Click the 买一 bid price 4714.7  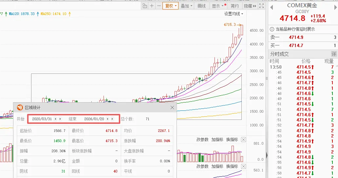(x=296, y=46)
